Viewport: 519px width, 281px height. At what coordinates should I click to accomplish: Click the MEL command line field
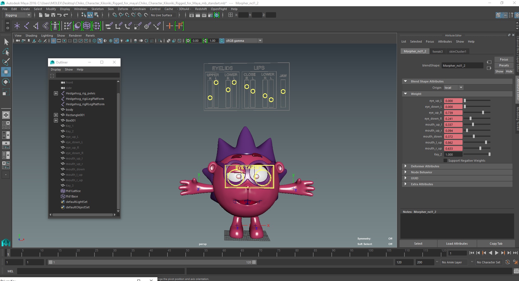[x=101, y=271]
